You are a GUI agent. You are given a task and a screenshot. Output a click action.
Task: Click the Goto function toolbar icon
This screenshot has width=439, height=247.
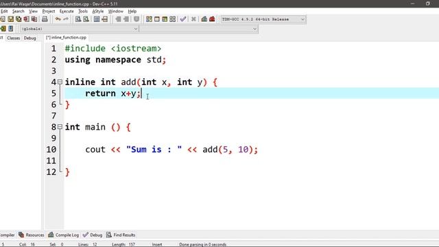97,19
